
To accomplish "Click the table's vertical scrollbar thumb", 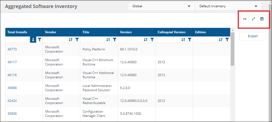I will point(232,51).
